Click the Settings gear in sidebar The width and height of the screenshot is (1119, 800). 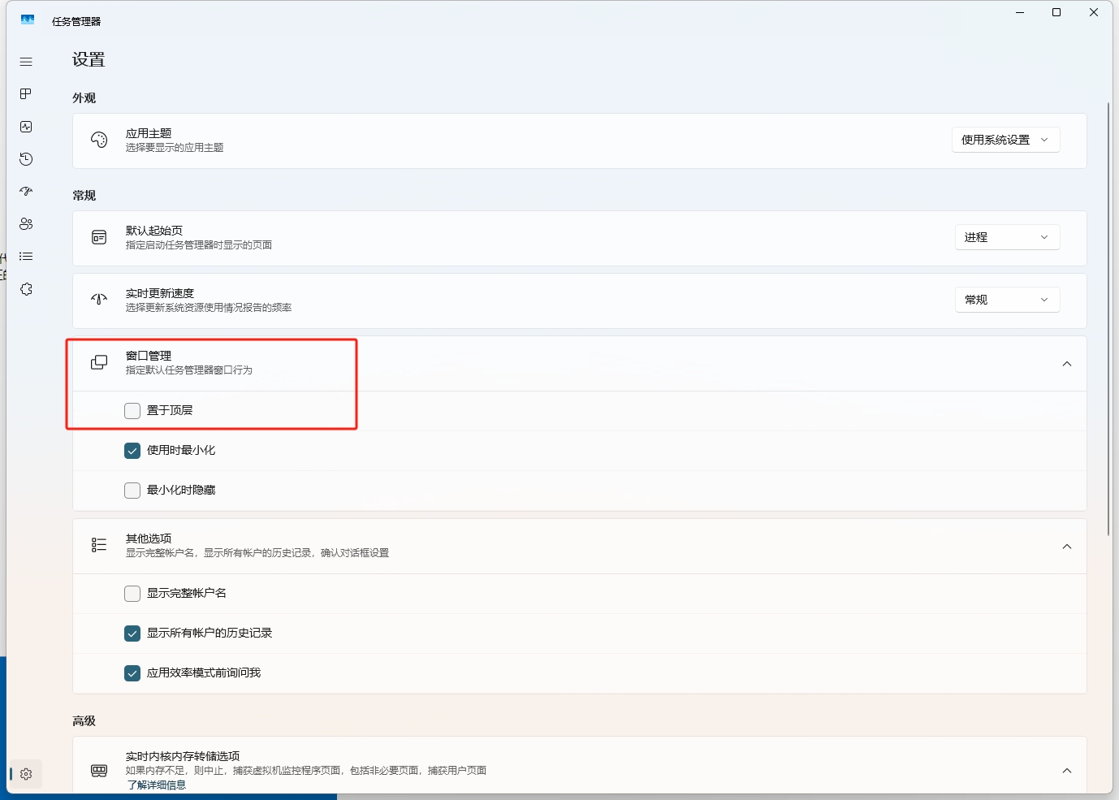(x=26, y=774)
